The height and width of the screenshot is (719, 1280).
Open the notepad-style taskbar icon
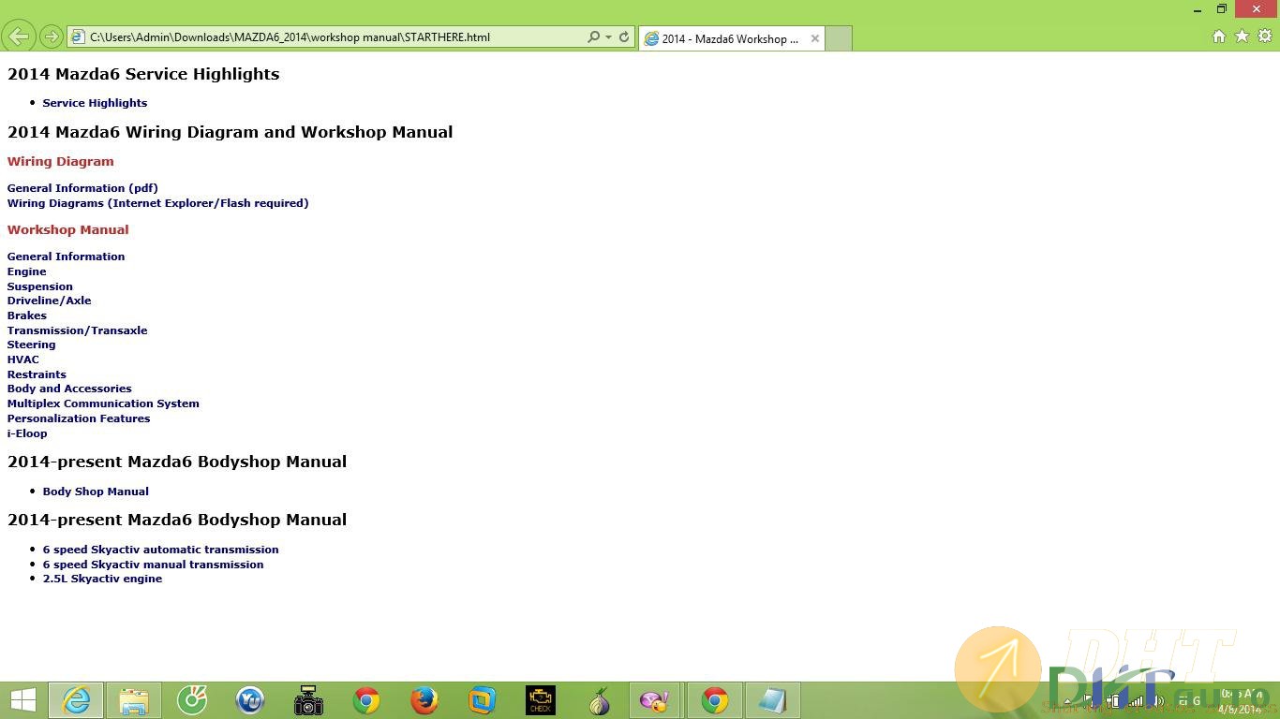click(x=773, y=700)
